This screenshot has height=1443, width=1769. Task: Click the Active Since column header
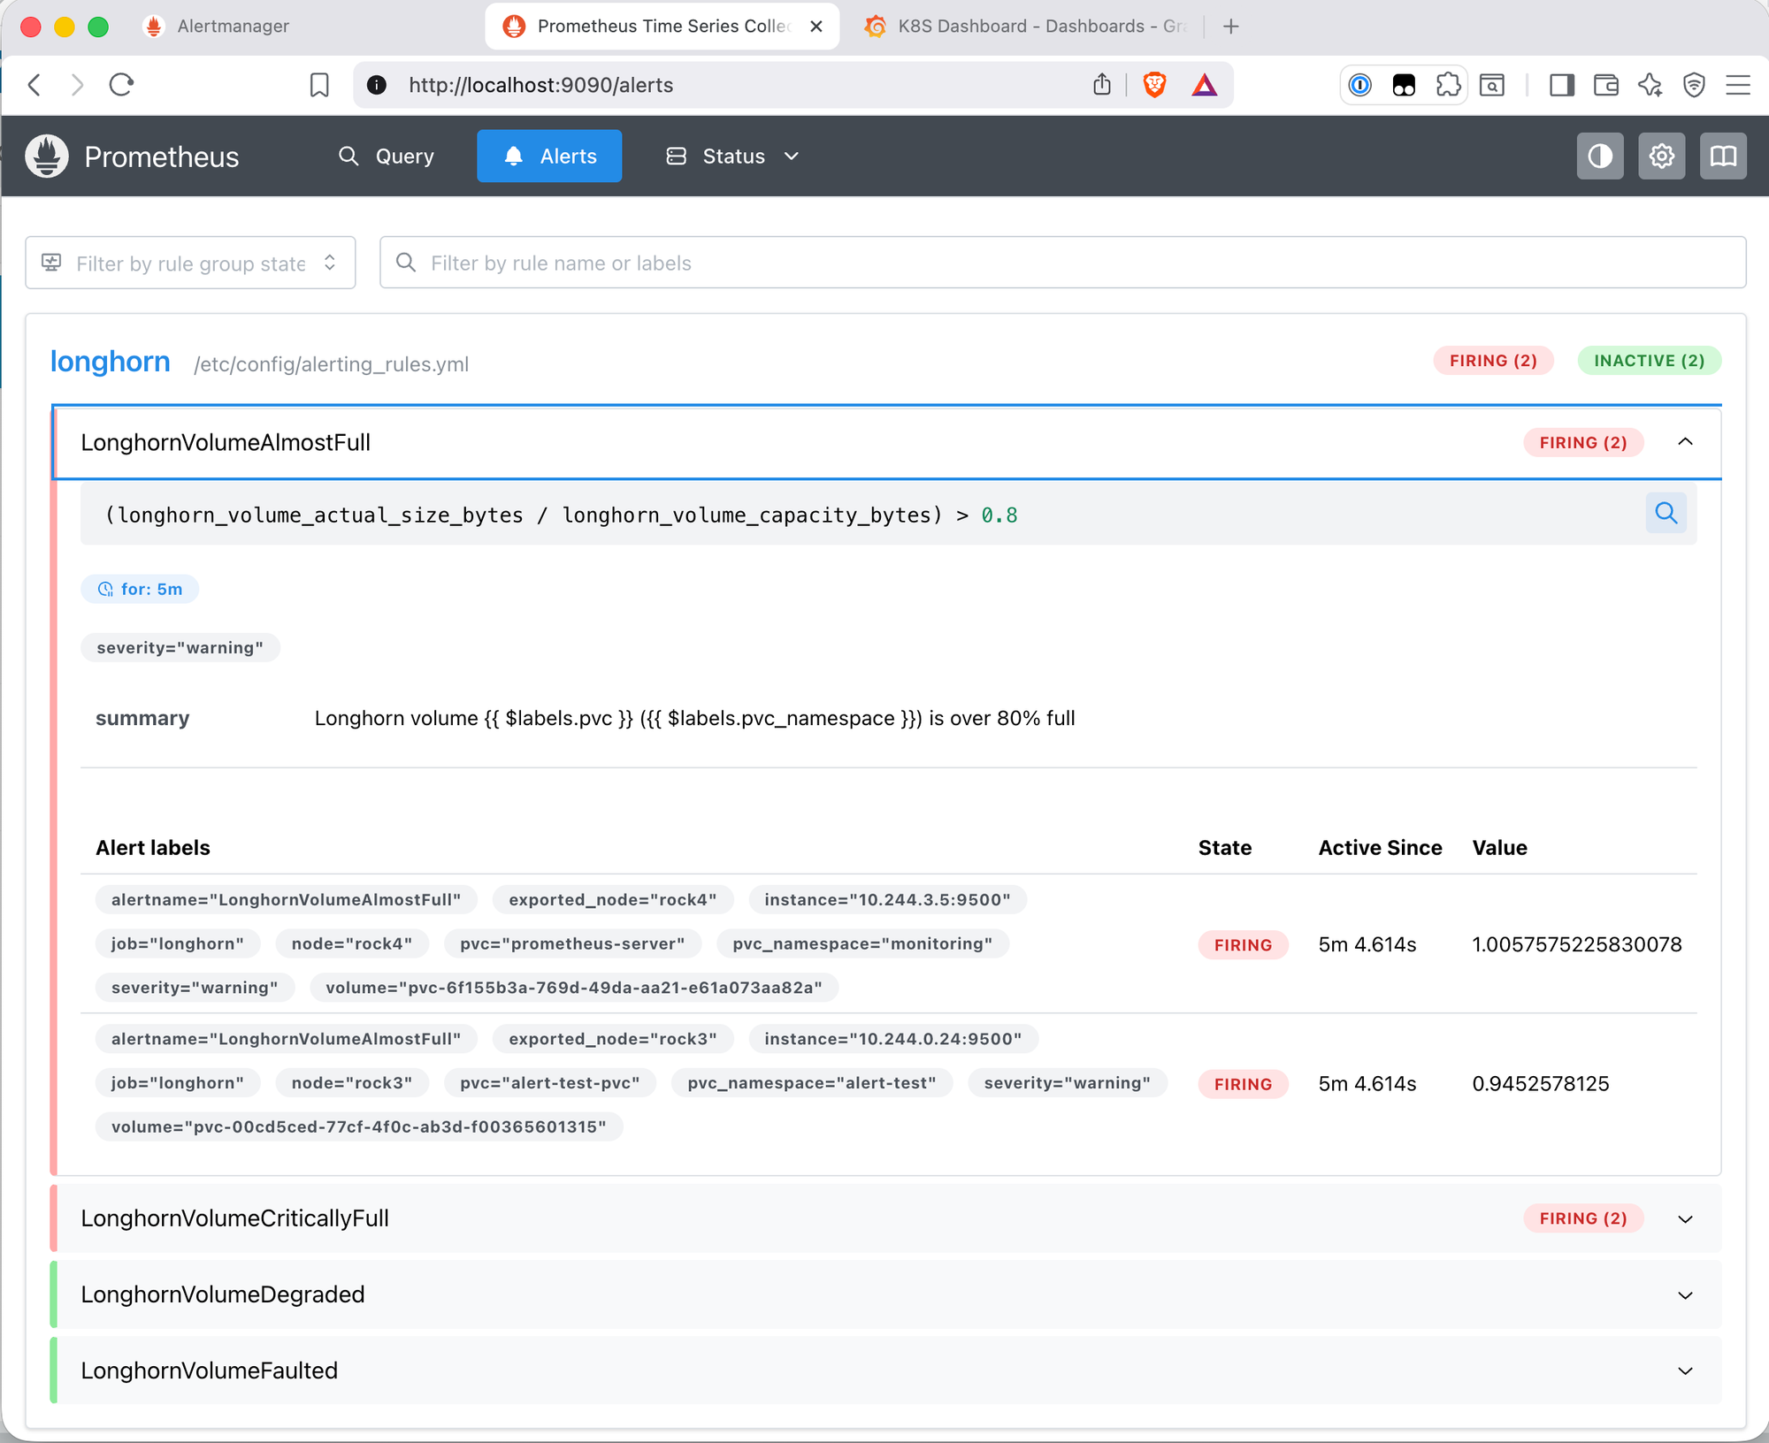point(1380,848)
